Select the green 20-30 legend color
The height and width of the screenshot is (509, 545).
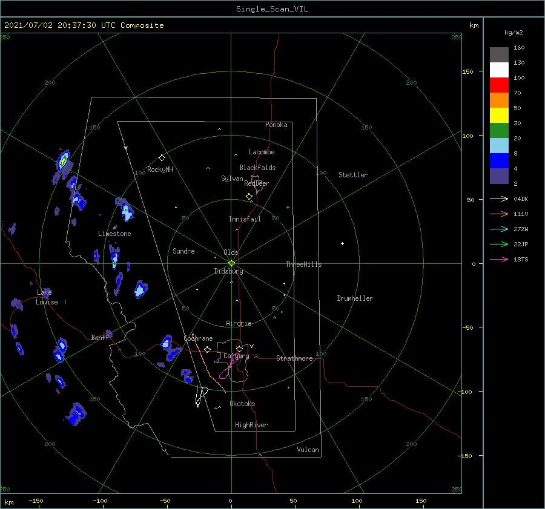[x=499, y=131]
